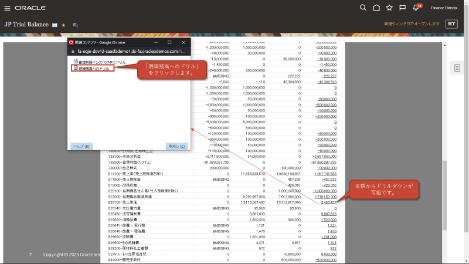Drill into the 2,450,427 amount
The image size is (469, 264).
[x=329, y=202]
